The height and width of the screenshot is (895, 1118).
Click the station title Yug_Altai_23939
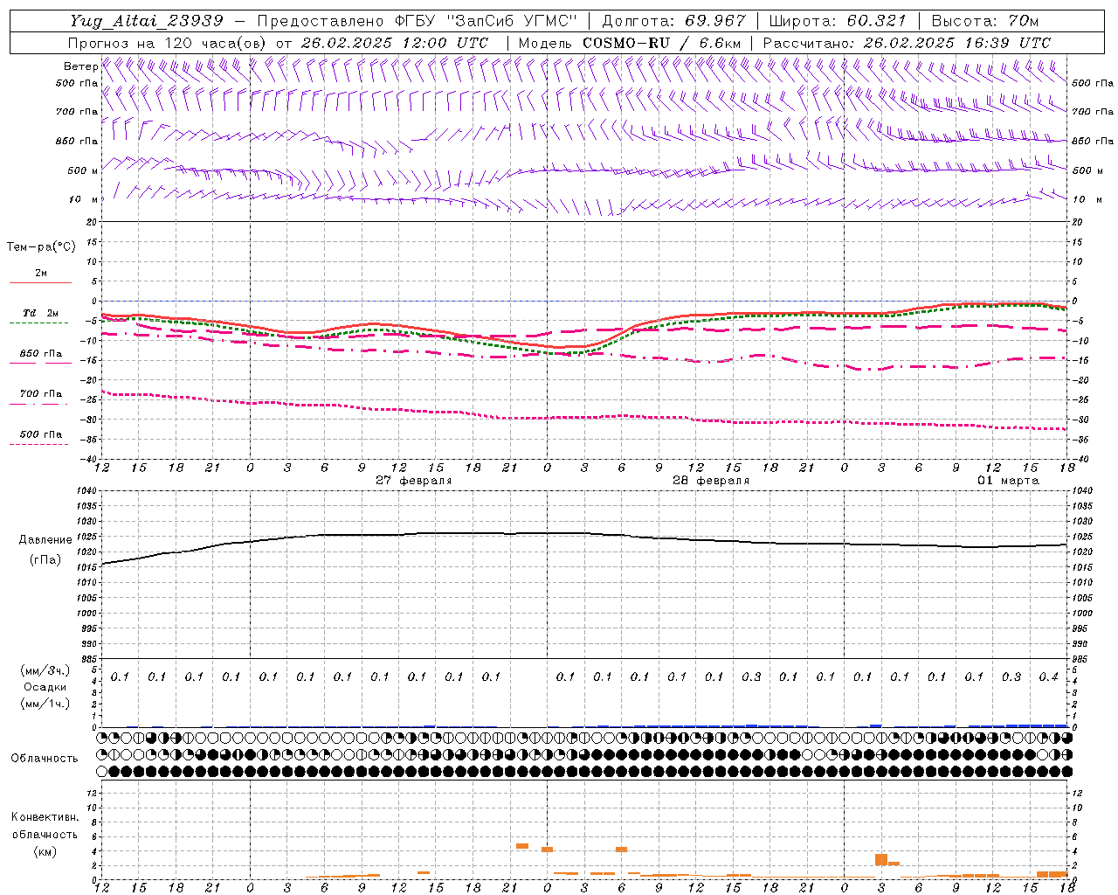tap(147, 21)
